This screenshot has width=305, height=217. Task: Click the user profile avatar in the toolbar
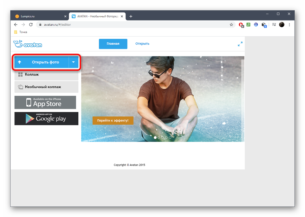282,25
